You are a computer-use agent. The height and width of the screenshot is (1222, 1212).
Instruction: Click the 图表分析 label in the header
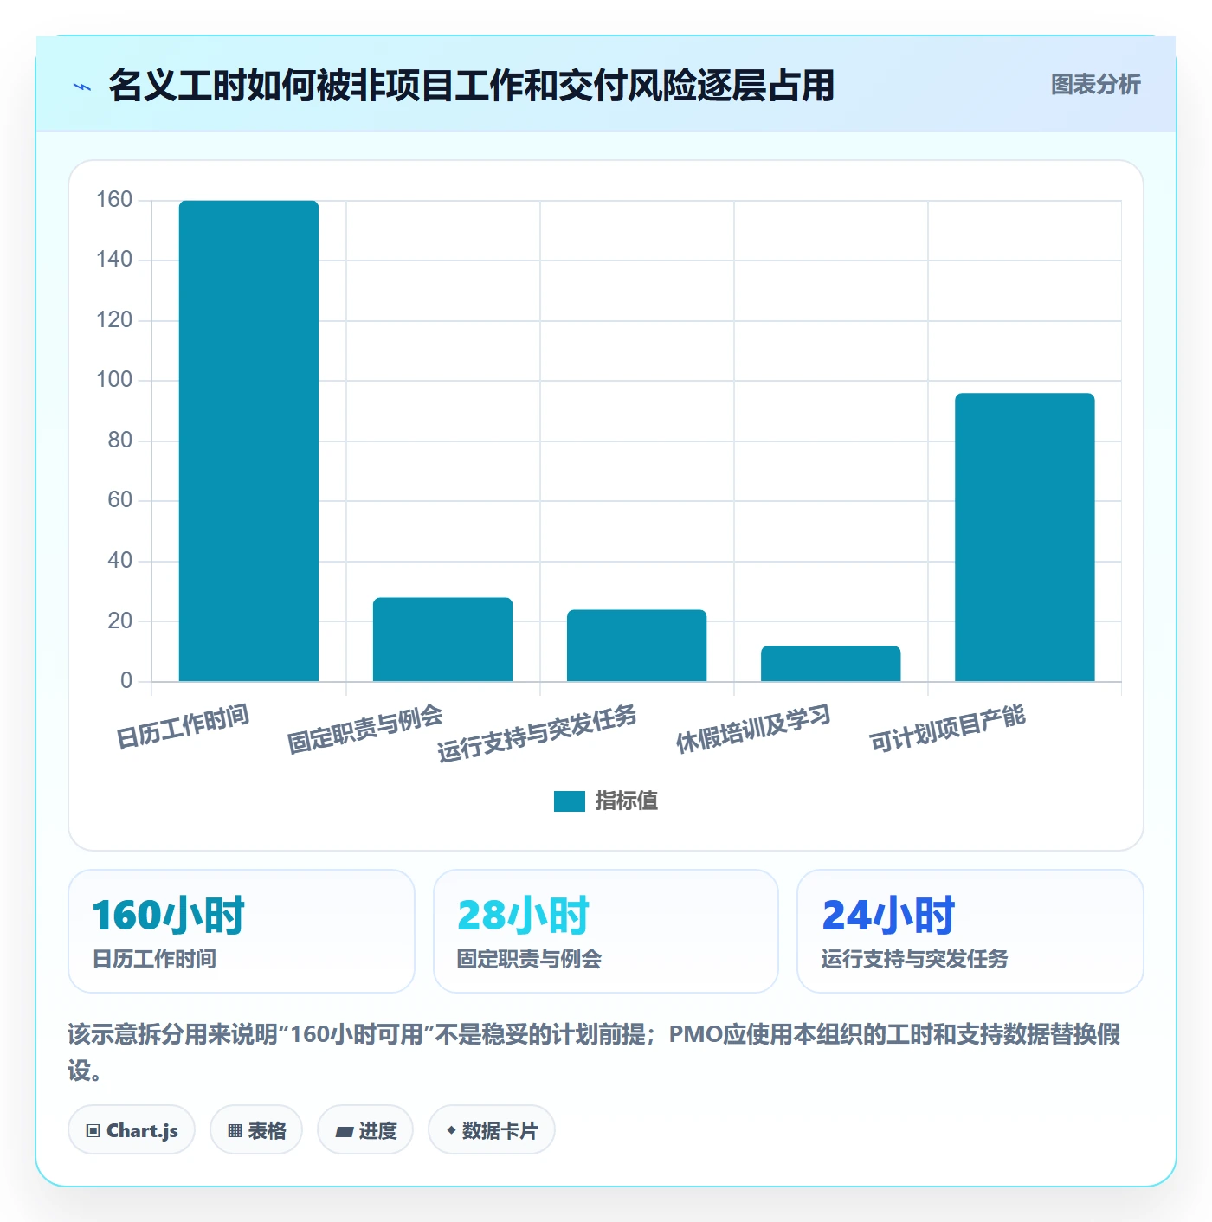(1095, 85)
